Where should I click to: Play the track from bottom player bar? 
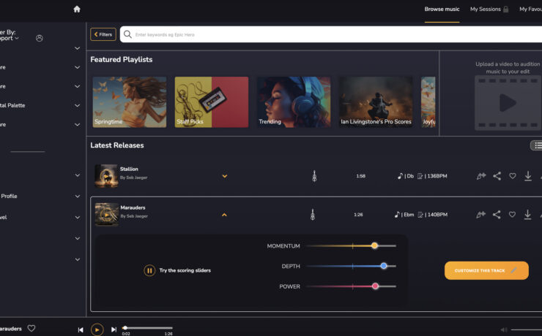click(97, 330)
